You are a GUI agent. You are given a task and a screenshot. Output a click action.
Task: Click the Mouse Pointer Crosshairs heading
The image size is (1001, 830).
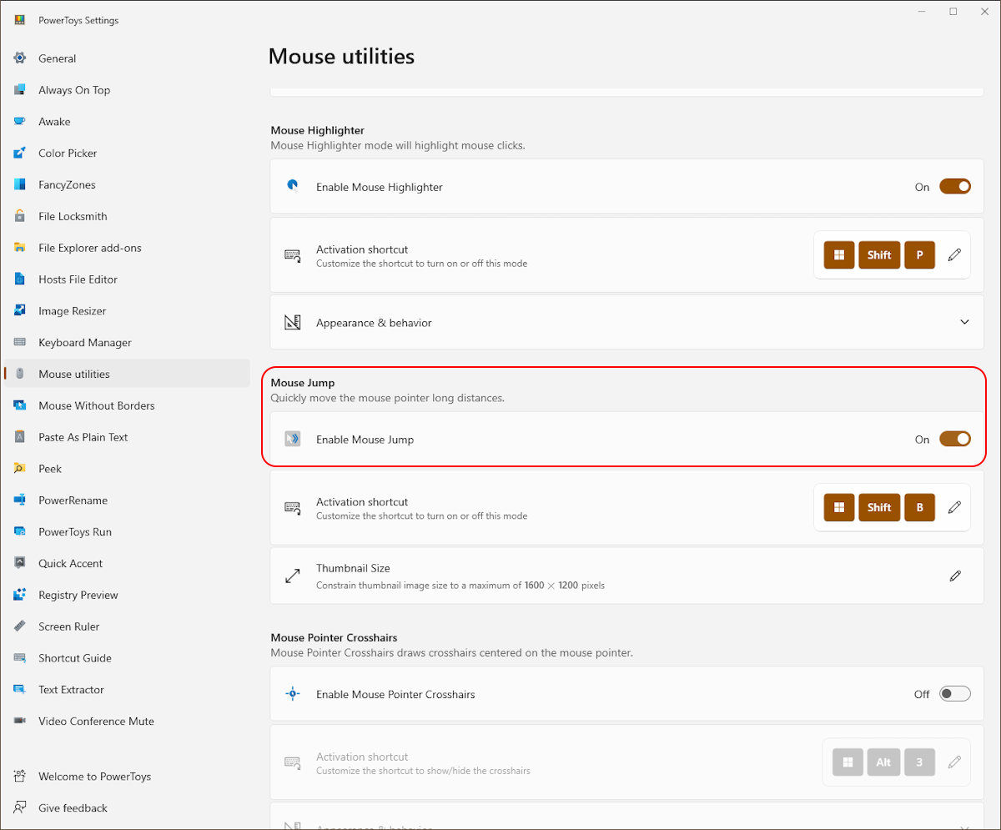click(x=334, y=637)
